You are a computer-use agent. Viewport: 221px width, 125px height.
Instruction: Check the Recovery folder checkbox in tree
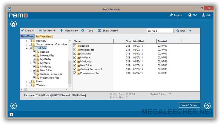tap(30, 41)
